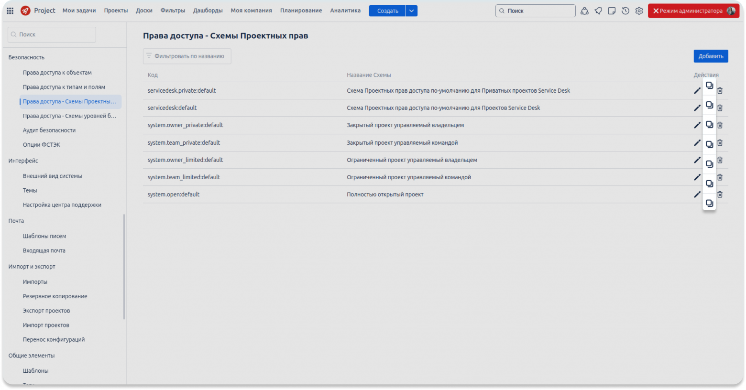This screenshot has width=746, height=390.
Task: Open Шаблоны писем in sidebar
Action: click(44, 236)
